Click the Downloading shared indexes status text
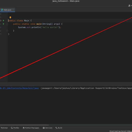The height and width of the screenshot is (132, 132). 121,131
